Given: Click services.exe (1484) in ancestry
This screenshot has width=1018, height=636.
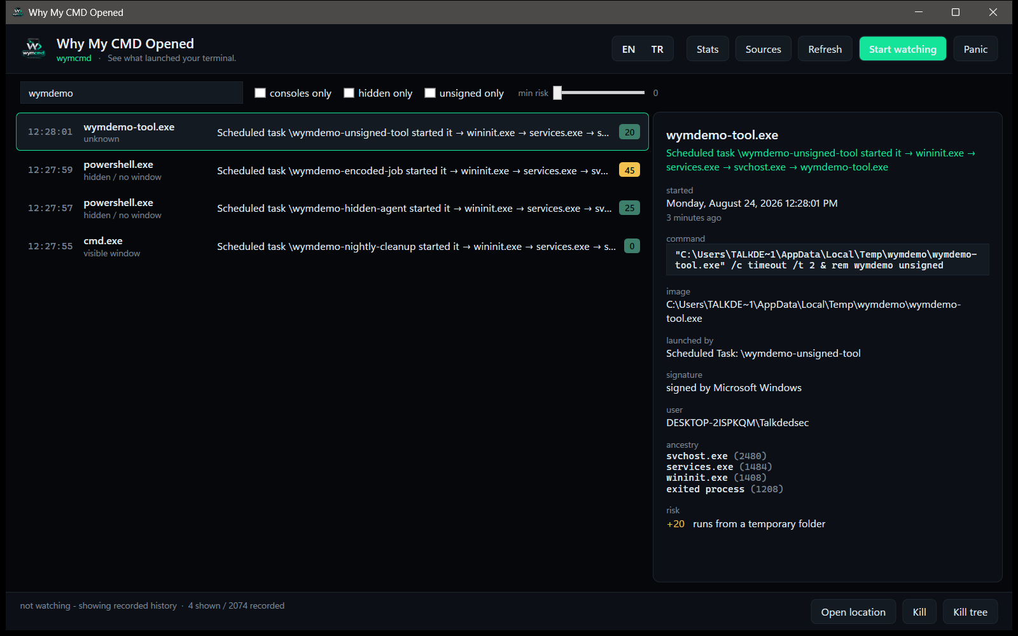Looking at the screenshot, I should pyautogui.click(x=719, y=467).
